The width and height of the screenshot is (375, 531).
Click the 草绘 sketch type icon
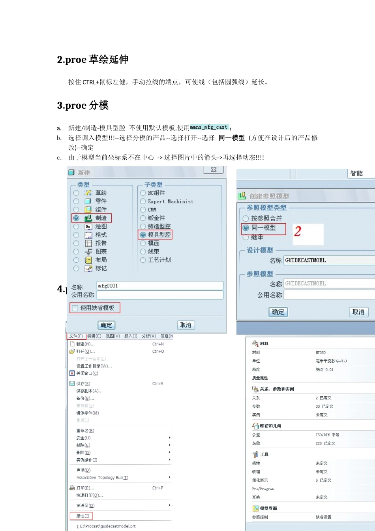click(x=88, y=193)
